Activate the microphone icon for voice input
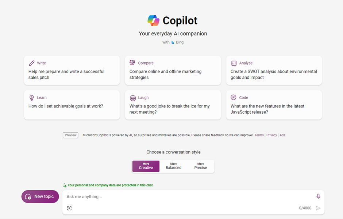The height and width of the screenshot is (219, 343). (x=317, y=196)
